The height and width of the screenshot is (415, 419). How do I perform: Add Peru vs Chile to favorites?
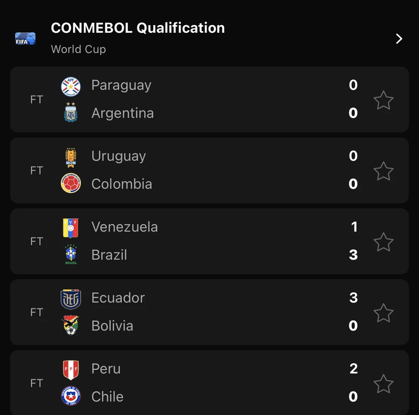(383, 384)
